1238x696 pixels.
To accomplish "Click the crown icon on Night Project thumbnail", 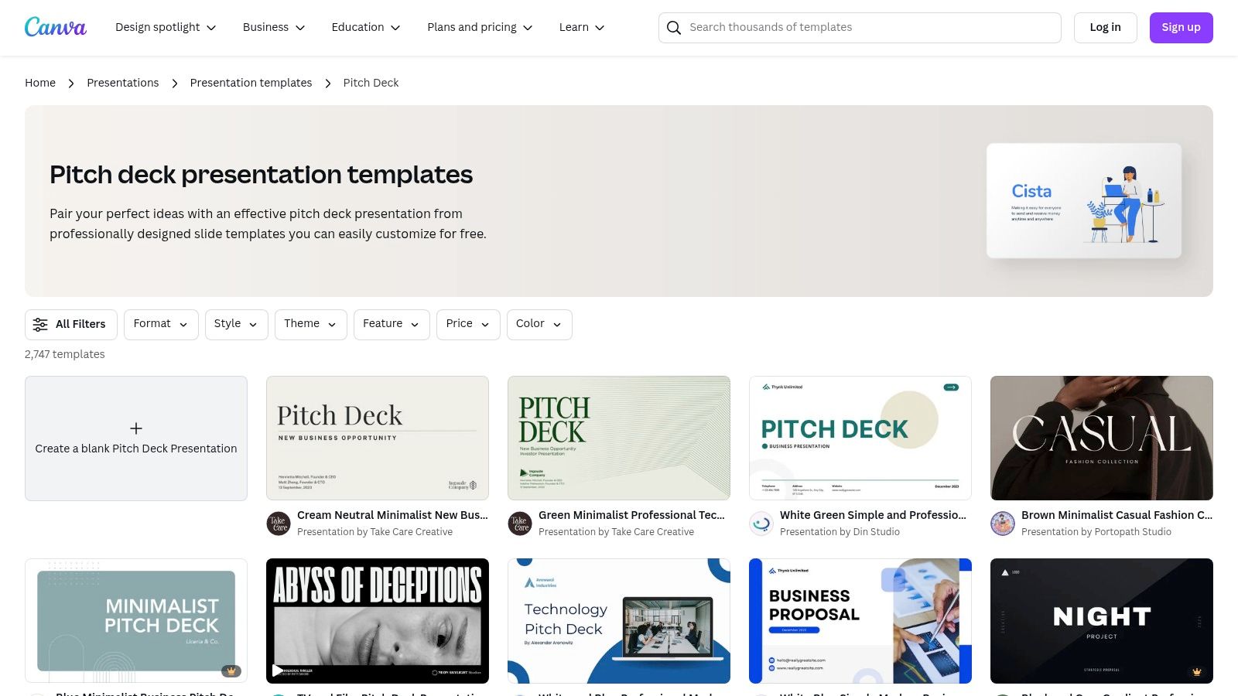I will coord(1196,671).
